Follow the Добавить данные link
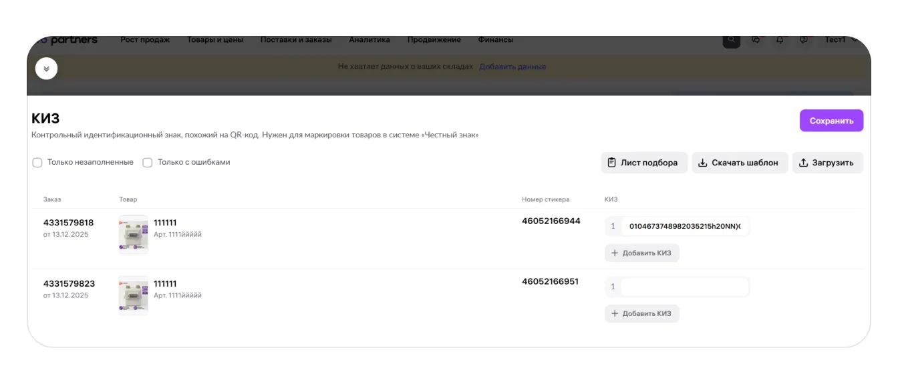The width and height of the screenshot is (898, 384). point(512,67)
